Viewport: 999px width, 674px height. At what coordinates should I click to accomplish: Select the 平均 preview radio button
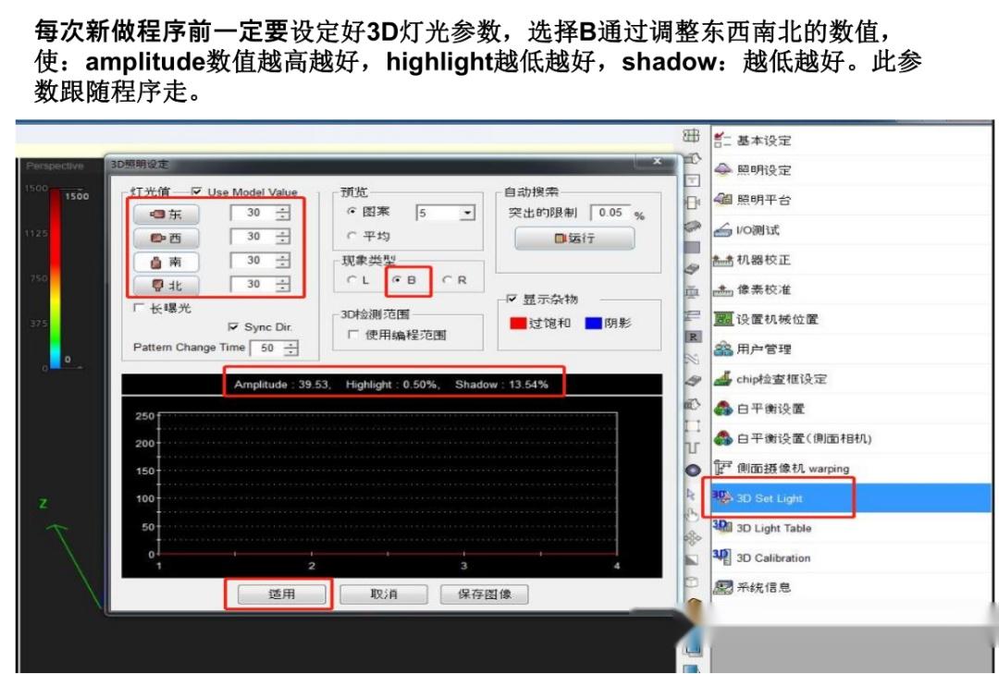pos(351,236)
